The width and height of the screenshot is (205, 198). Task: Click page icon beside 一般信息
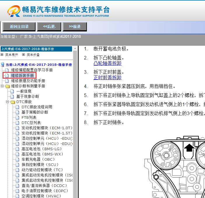coord(12,91)
